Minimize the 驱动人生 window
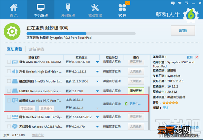Viewport: 203px width, 140px height. click(193, 3)
